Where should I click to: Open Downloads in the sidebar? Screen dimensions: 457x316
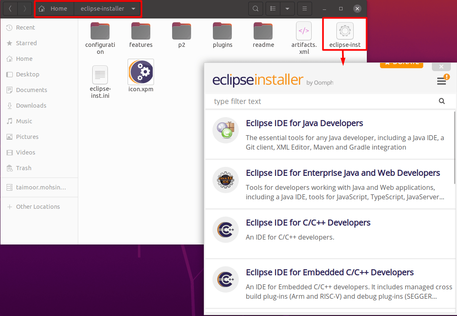[39, 106]
